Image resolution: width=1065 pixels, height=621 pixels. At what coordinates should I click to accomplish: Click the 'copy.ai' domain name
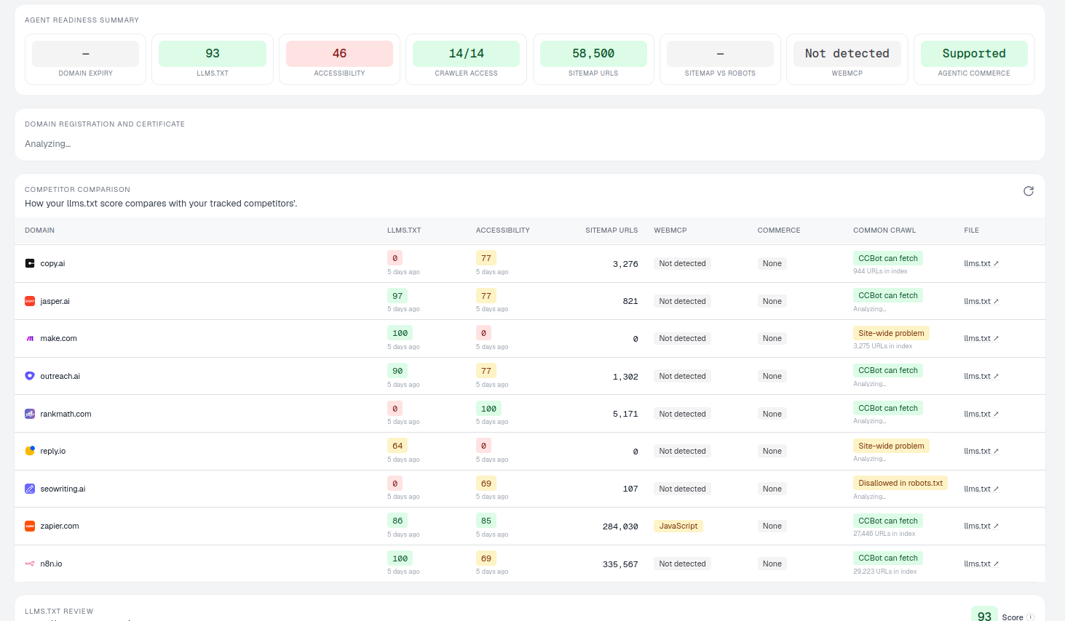click(52, 263)
